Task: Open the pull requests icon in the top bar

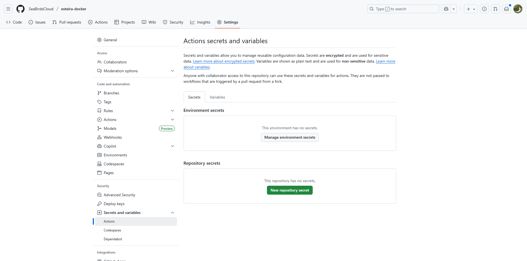Action: pos(495,9)
